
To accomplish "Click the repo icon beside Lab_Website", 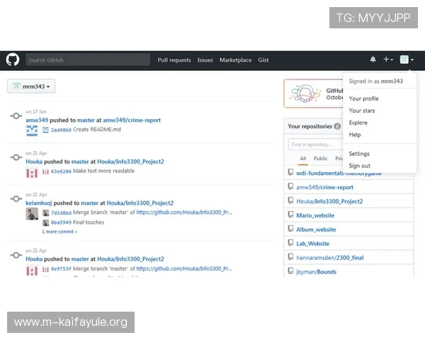I will click(x=290, y=243).
